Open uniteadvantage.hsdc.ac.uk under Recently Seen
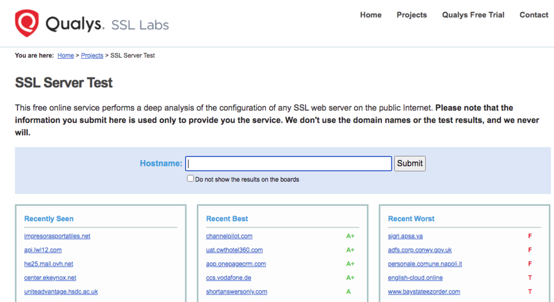The width and height of the screenshot is (554, 302). 61,292
